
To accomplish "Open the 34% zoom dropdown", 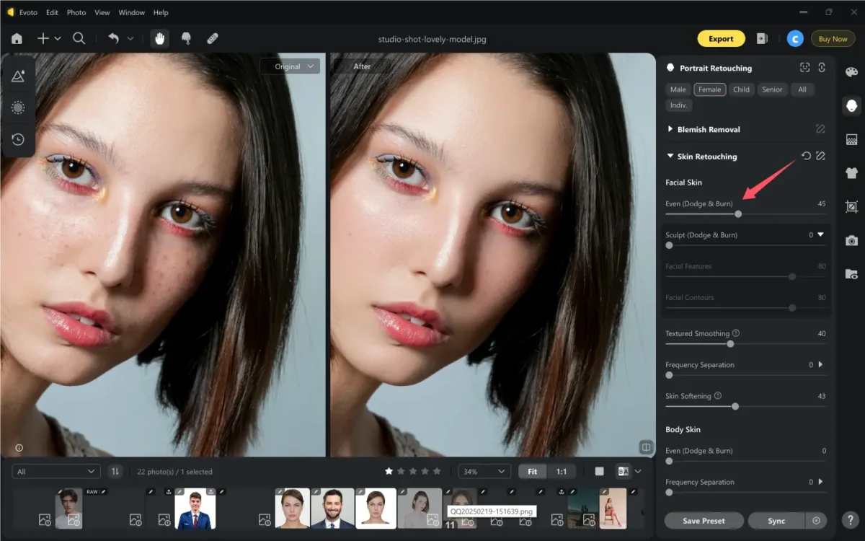I will tap(484, 471).
